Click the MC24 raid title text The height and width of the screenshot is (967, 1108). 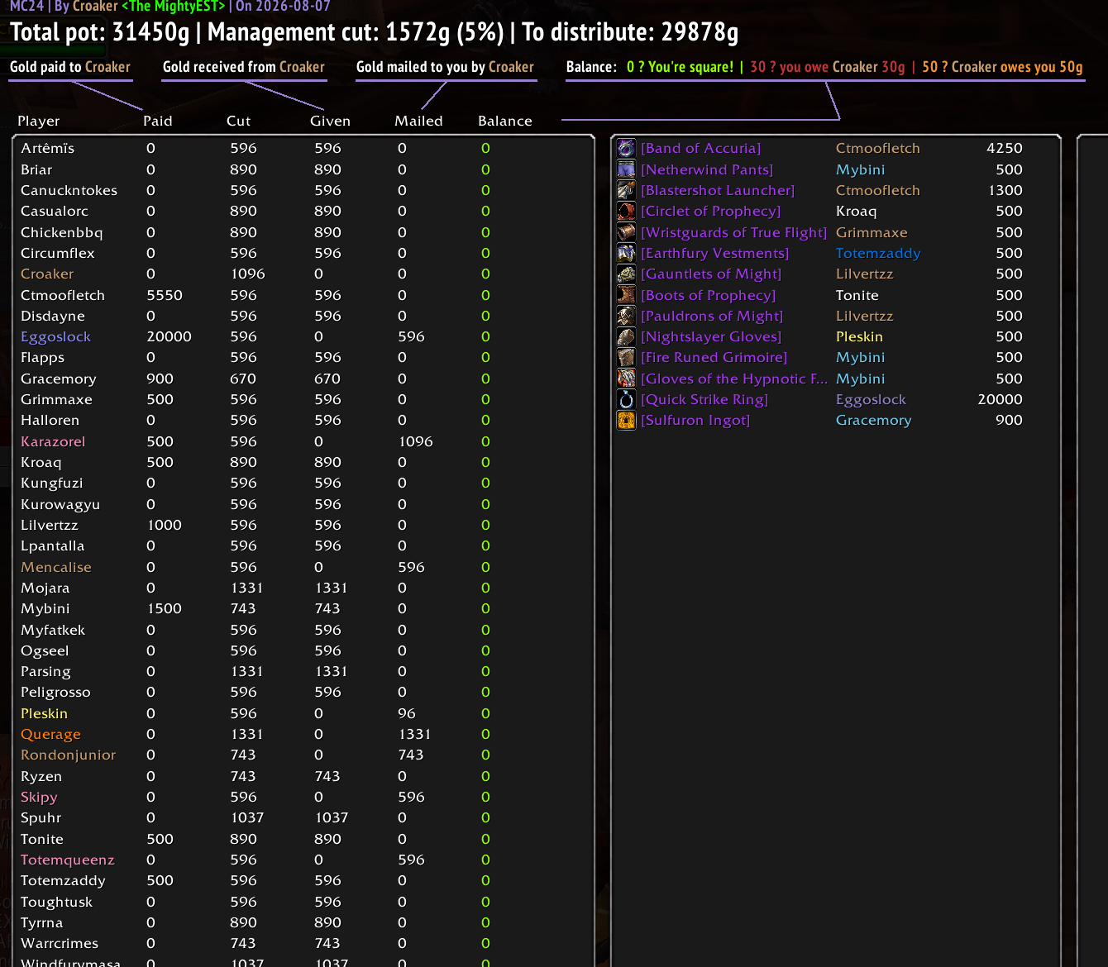(x=26, y=7)
